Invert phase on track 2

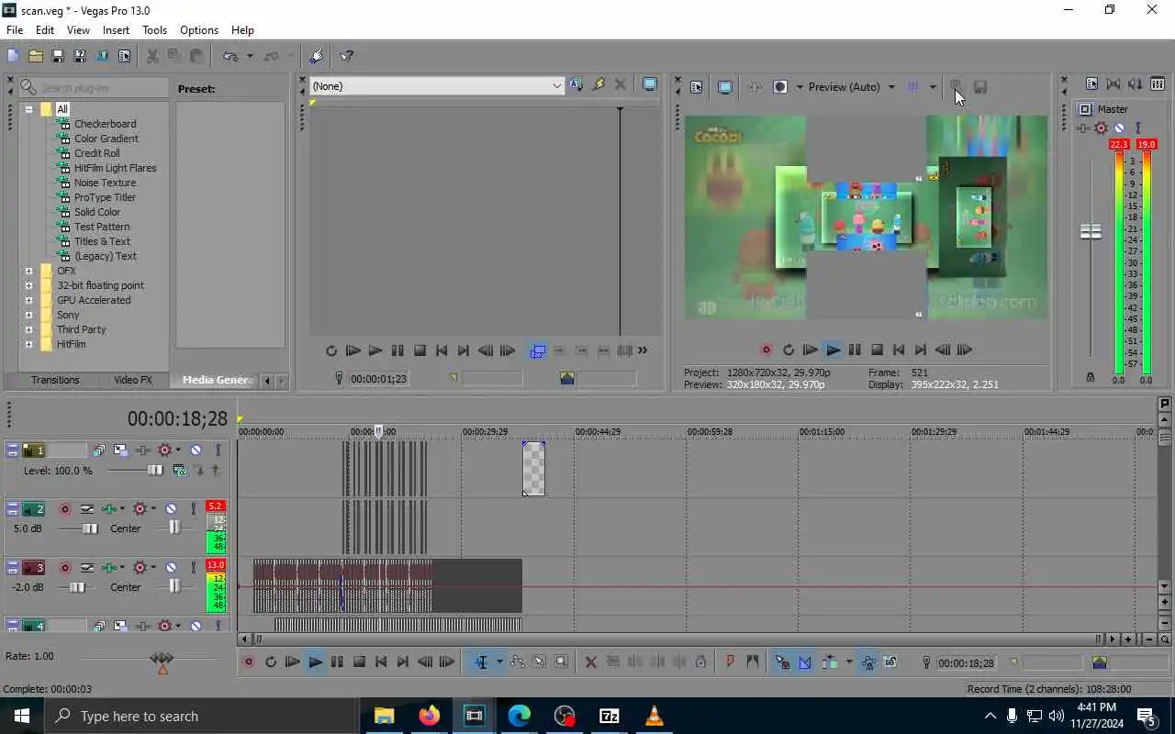coord(87,508)
